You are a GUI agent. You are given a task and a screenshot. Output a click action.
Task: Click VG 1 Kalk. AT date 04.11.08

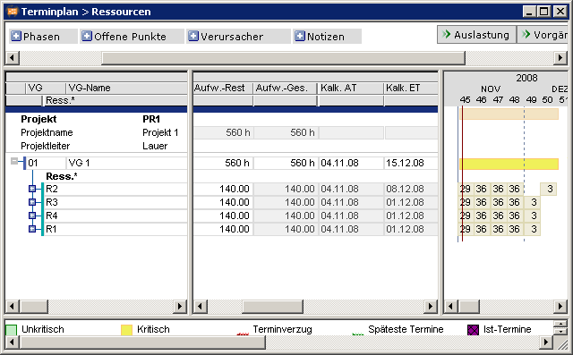click(351, 163)
